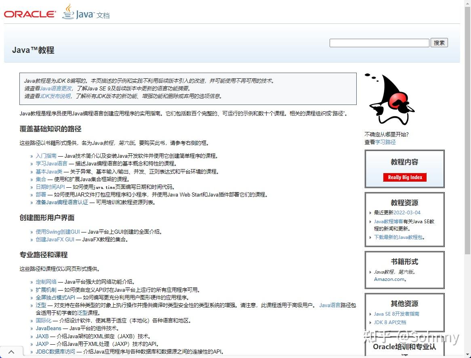
Task: Click the triangle bullet beside Java SE 8开发者指南
Action: coord(370,314)
